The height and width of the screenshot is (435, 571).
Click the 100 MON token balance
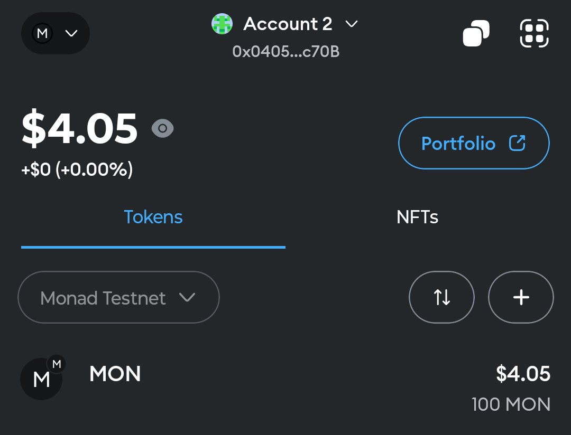tap(511, 404)
